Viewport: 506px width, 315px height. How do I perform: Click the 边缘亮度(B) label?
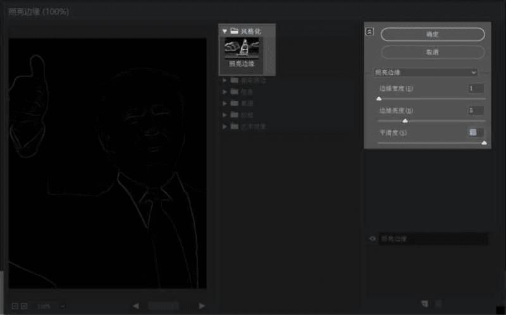(396, 111)
